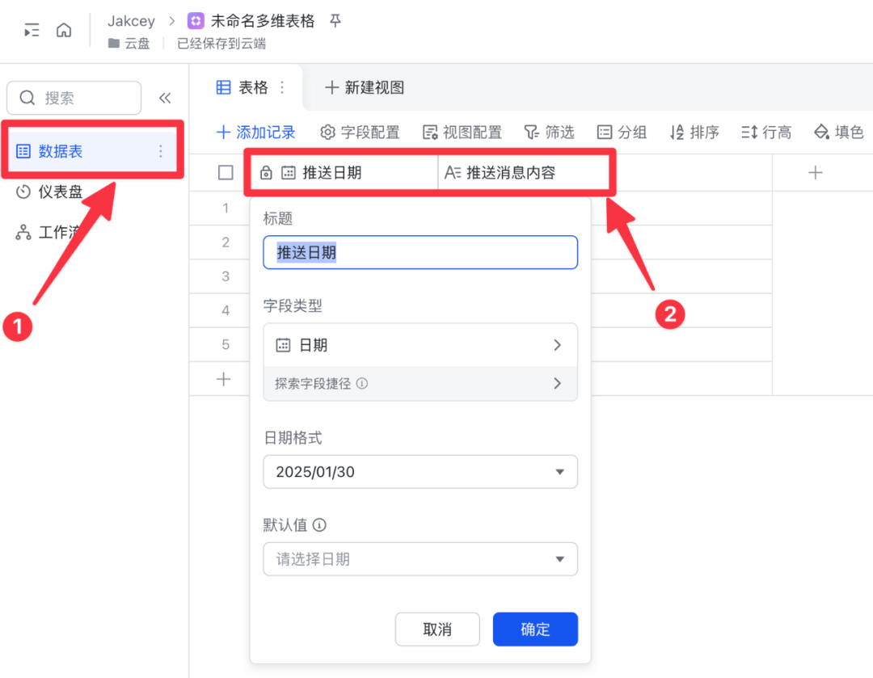Create a new view with 新建视图
Image resolution: width=873 pixels, height=678 pixels.
[x=365, y=87]
